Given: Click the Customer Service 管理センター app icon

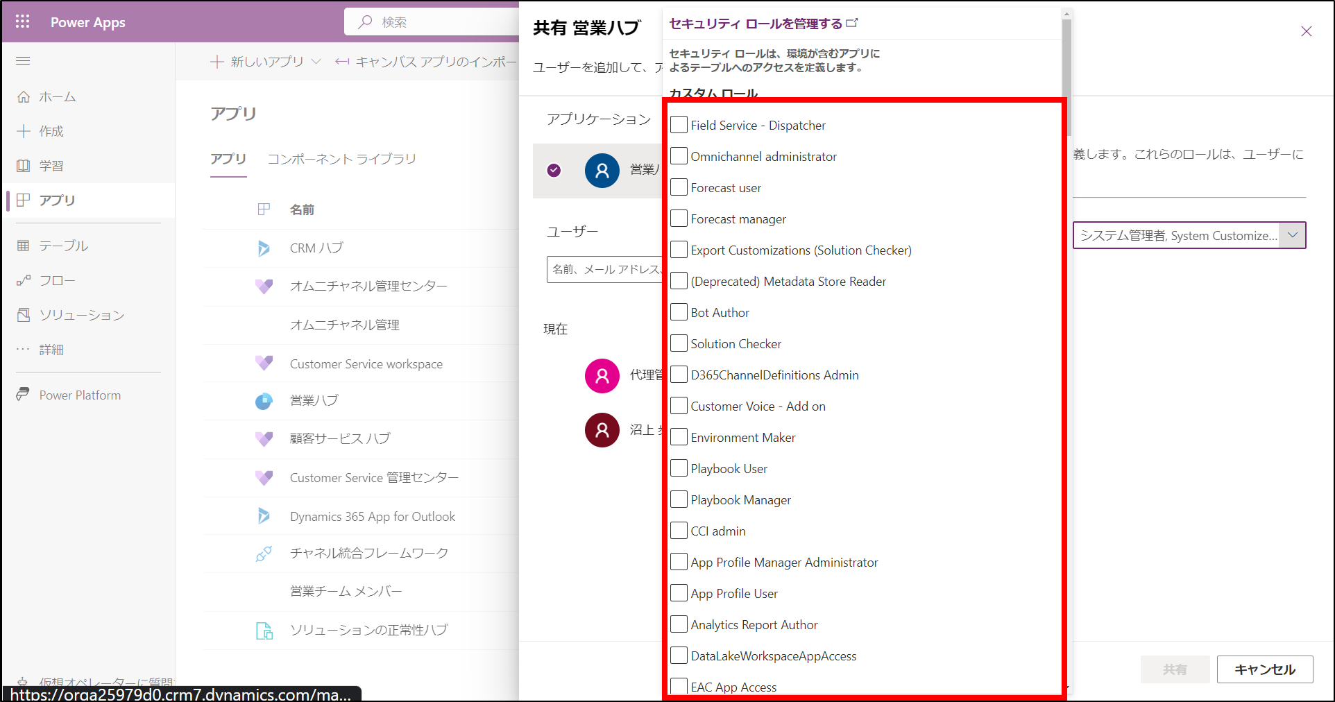Looking at the screenshot, I should [x=264, y=477].
